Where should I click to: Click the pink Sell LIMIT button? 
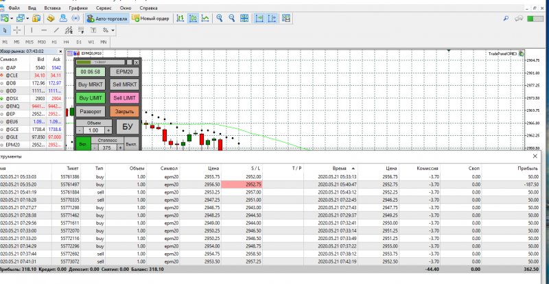(124, 98)
